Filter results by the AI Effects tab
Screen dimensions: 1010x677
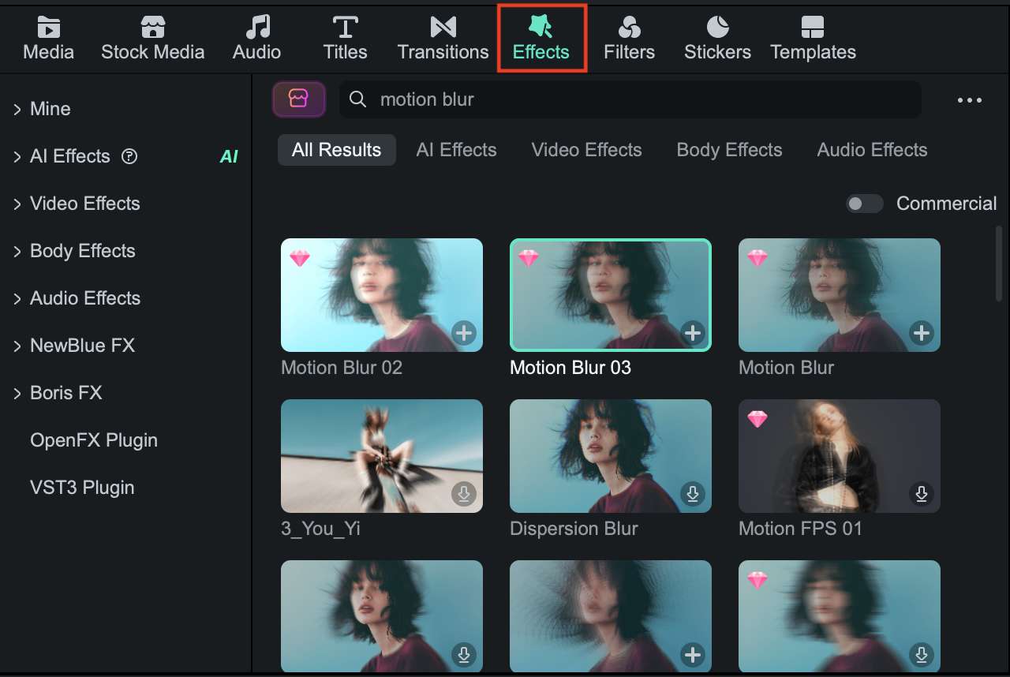pyautogui.click(x=457, y=150)
